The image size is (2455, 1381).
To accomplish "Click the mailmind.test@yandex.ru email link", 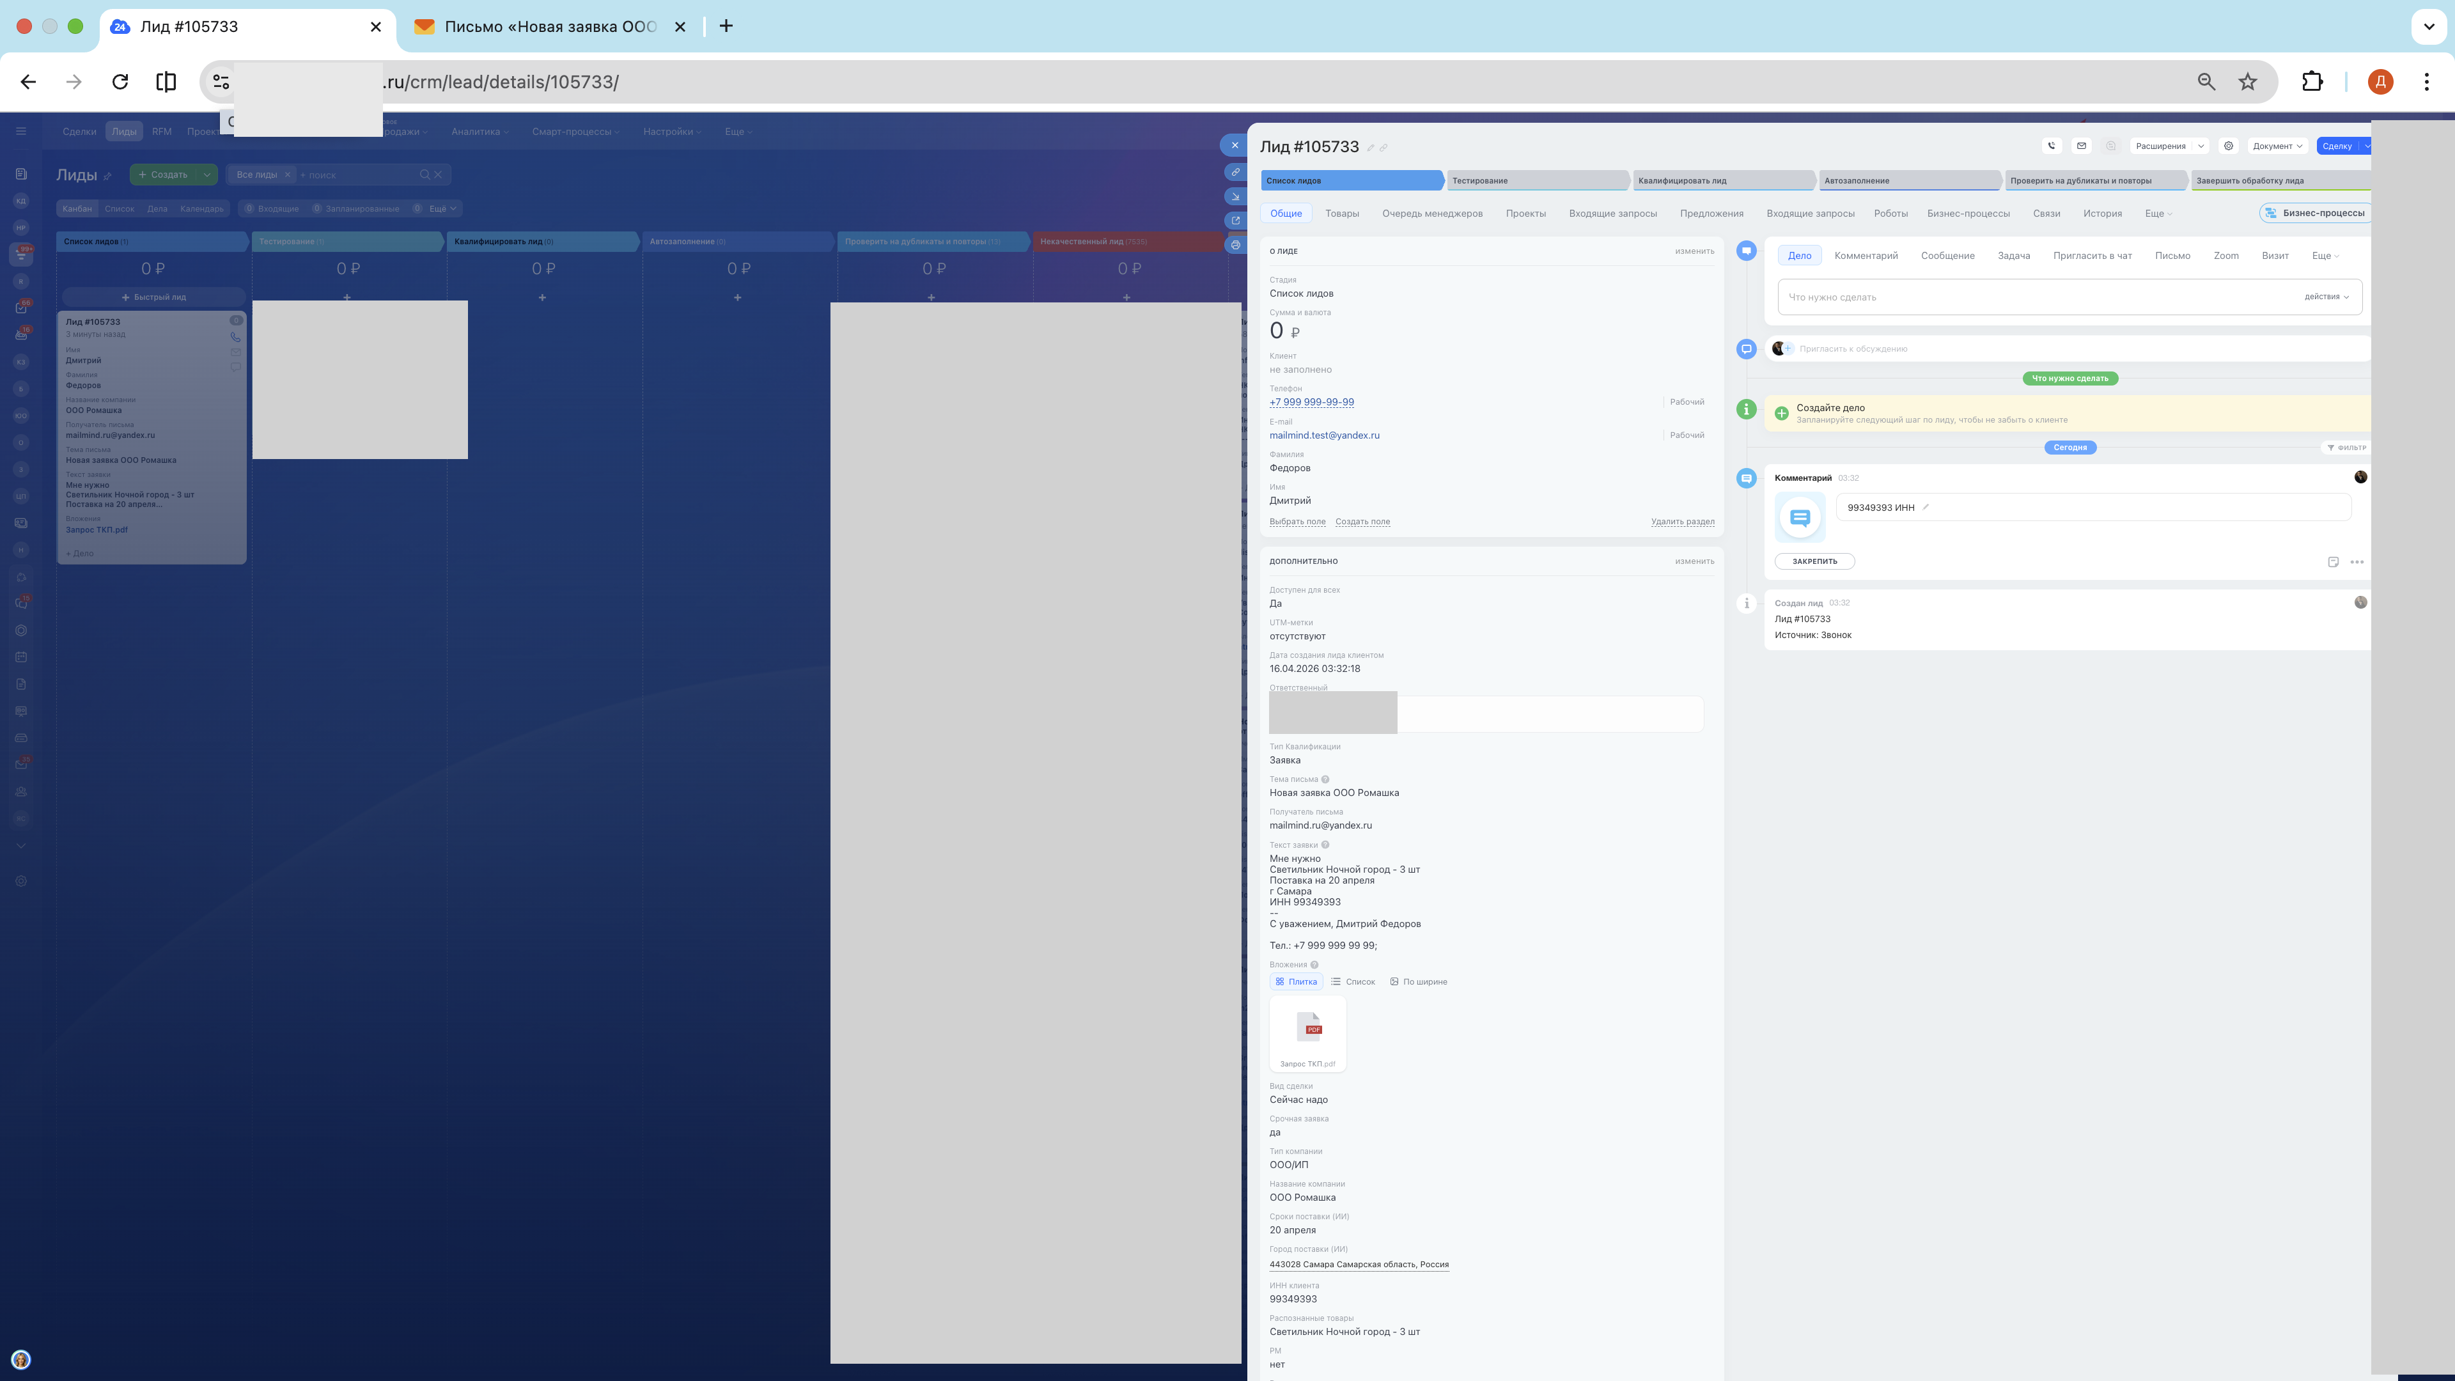I will [x=1324, y=435].
